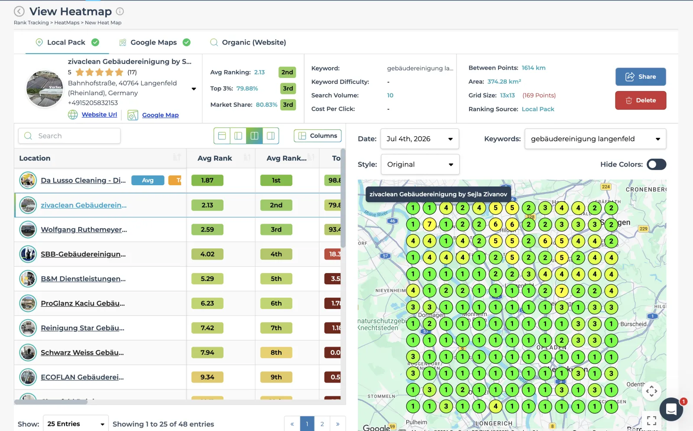Switch to the Local Pack tab
Viewport: 693px width, 431px height.
(x=66, y=42)
